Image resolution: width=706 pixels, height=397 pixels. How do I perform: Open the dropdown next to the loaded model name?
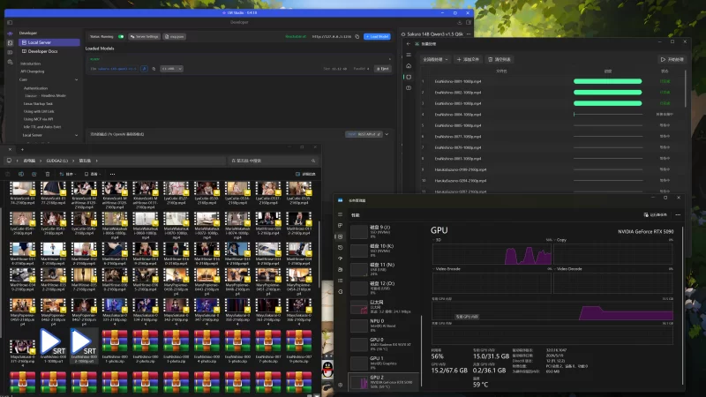tap(171, 69)
